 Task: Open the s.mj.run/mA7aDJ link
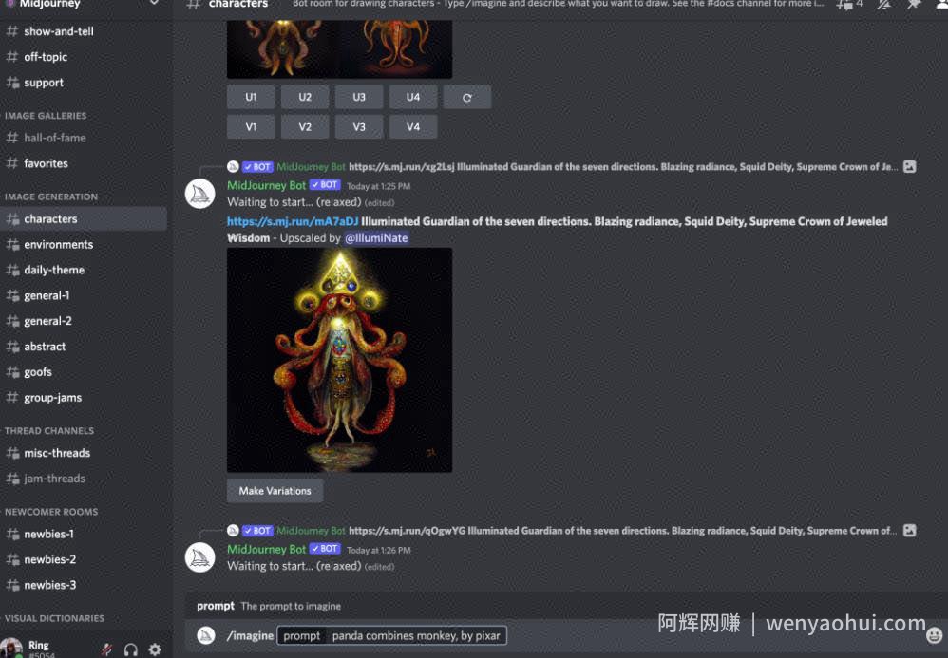click(293, 221)
